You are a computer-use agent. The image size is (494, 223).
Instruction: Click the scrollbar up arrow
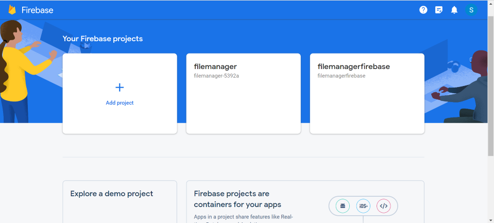490,3
